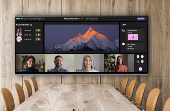Select the CM initials avatar in Raised Hands
The image size is (170, 111).
pos(19,39)
